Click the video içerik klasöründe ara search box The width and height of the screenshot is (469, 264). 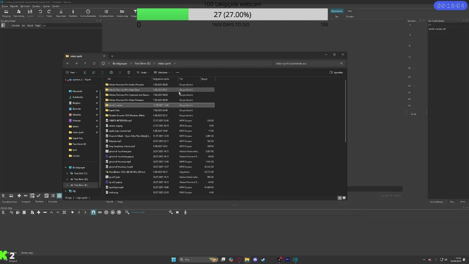coord(309,63)
